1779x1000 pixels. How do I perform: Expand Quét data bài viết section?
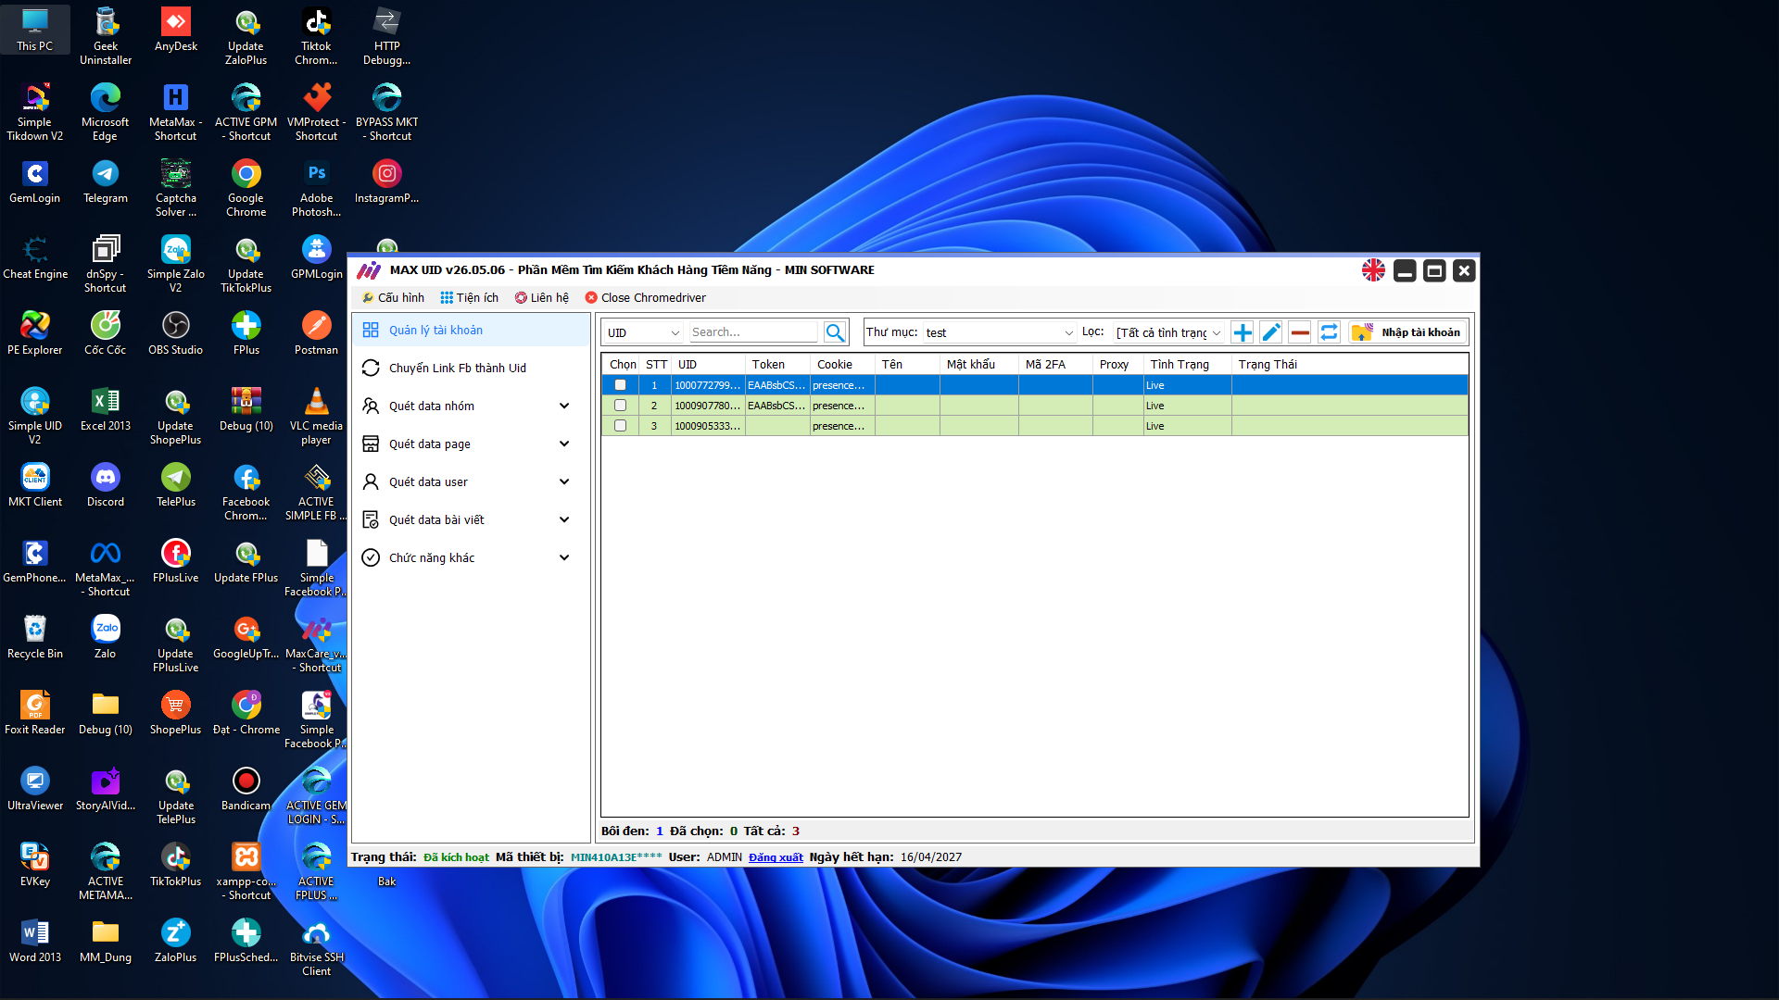(471, 520)
